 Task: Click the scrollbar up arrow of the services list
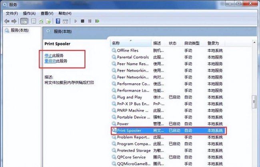point(254,43)
